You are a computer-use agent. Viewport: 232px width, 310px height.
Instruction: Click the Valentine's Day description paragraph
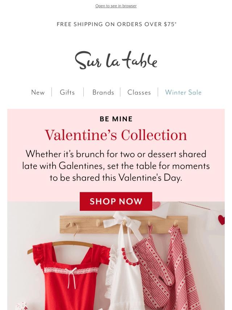116,166
